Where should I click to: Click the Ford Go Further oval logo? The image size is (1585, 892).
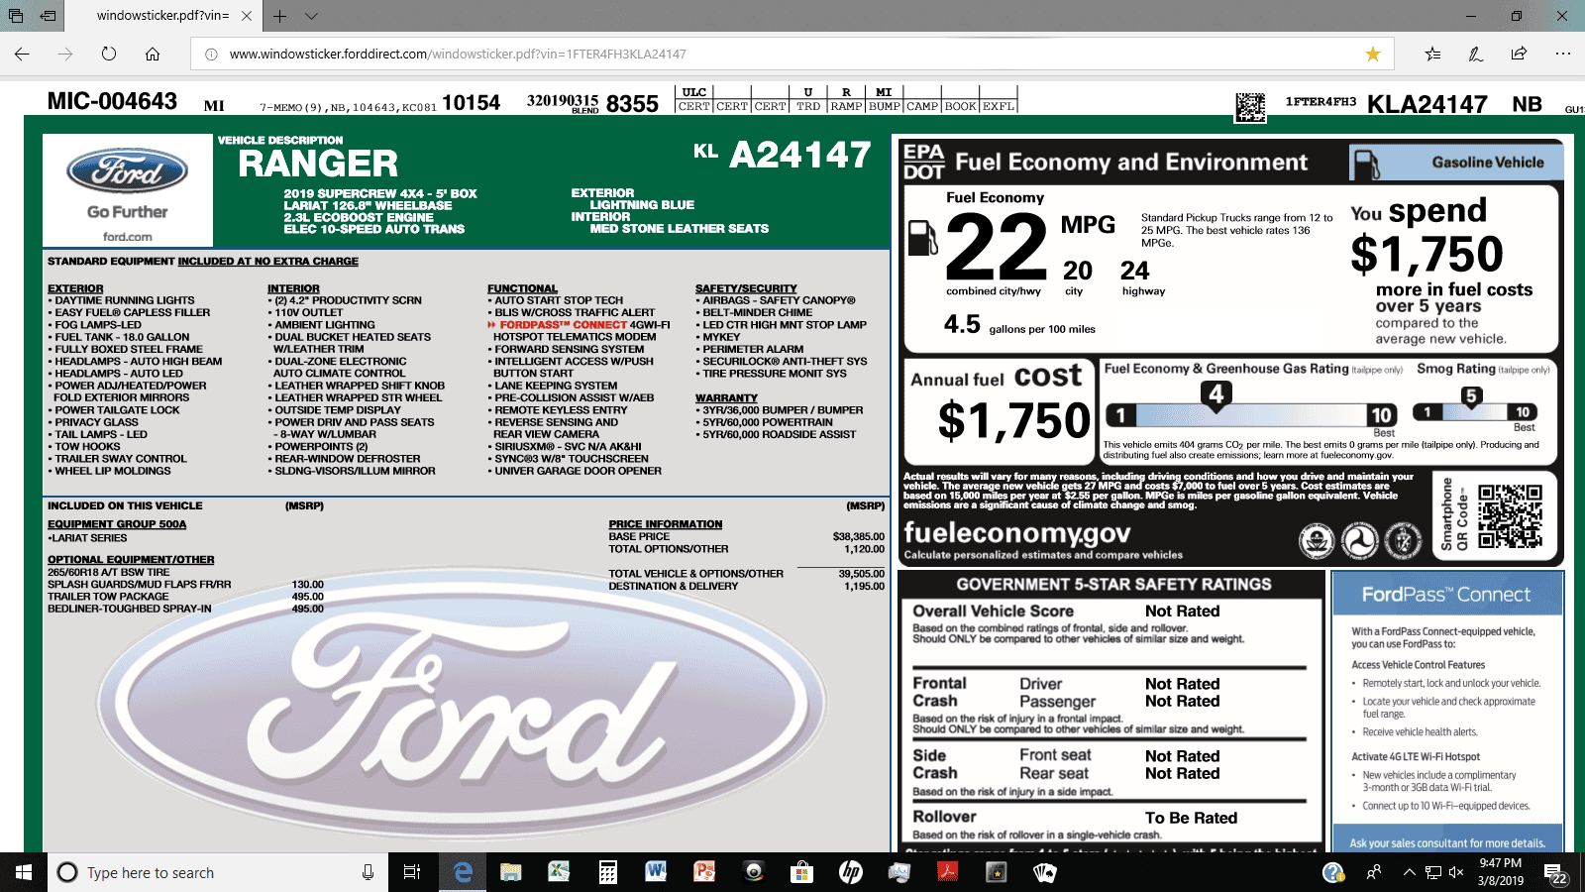coord(128,171)
